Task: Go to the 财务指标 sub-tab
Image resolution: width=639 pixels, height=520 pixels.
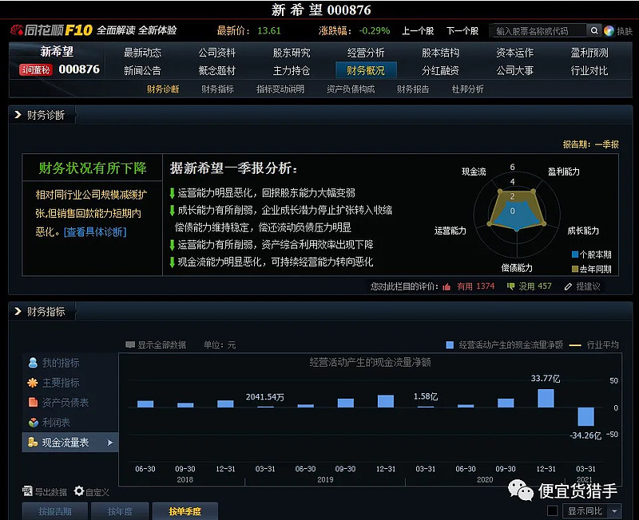Action: point(217,89)
